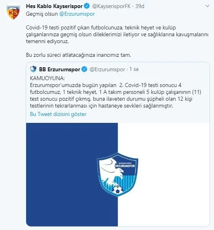Click the BB Erzurumspor verified badge
Image resolution: width=214 pixels, height=230 pixels.
(84, 69)
